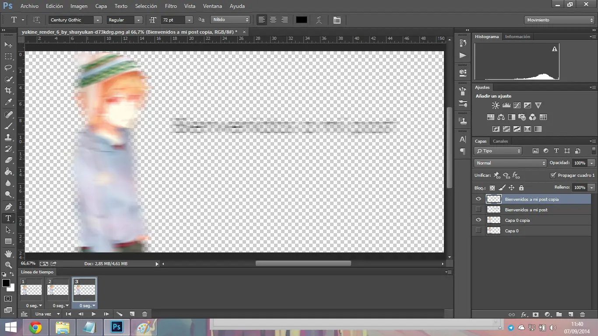Uncheck the Propagar cuadro 1 checkbox
Image resolution: width=598 pixels, height=336 pixels.
(x=553, y=175)
